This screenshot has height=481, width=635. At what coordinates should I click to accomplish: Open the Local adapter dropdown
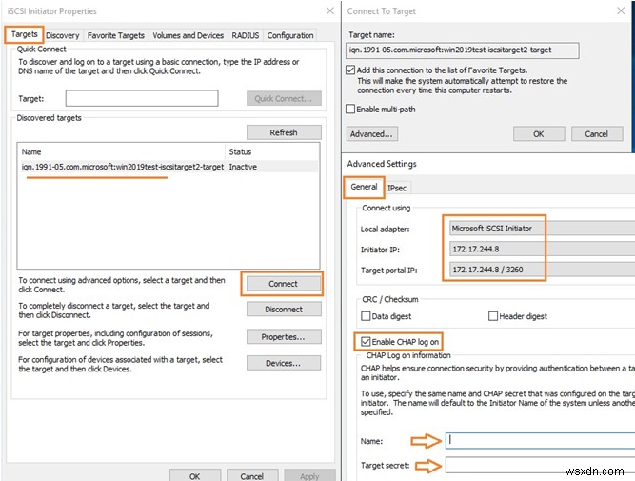tap(542, 229)
